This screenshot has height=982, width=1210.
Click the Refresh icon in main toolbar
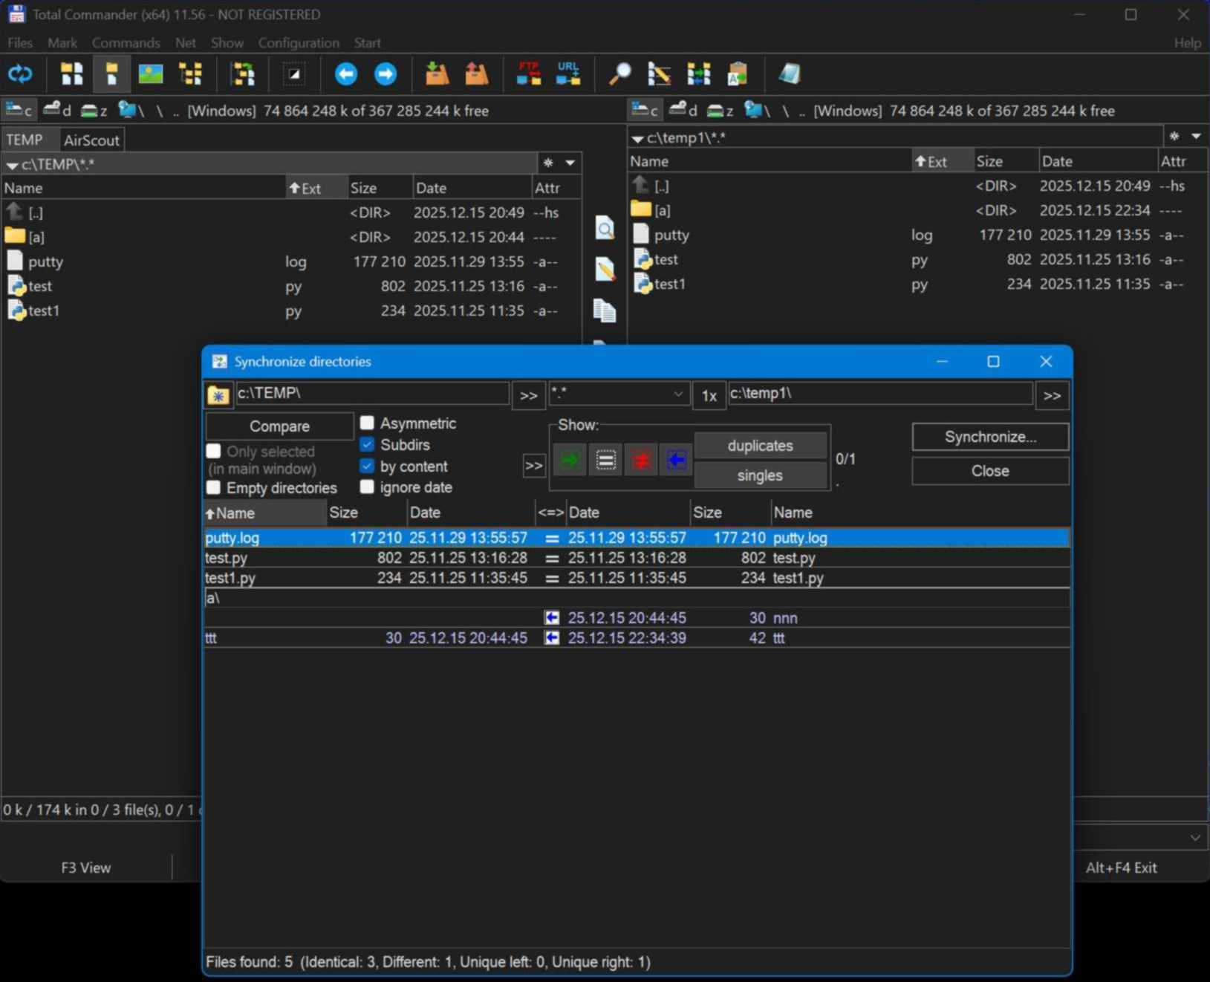[x=20, y=74]
